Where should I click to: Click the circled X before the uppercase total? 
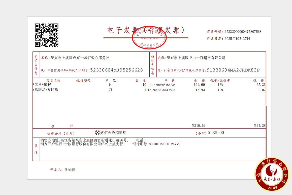click(x=98, y=133)
